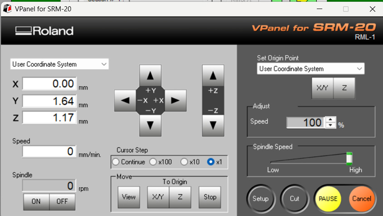Click the Adjust Speed 100 percent field

(306, 122)
